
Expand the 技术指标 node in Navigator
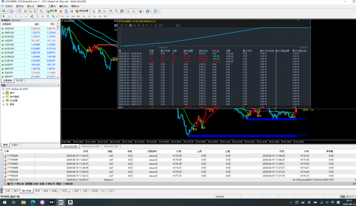click(x=3, y=97)
